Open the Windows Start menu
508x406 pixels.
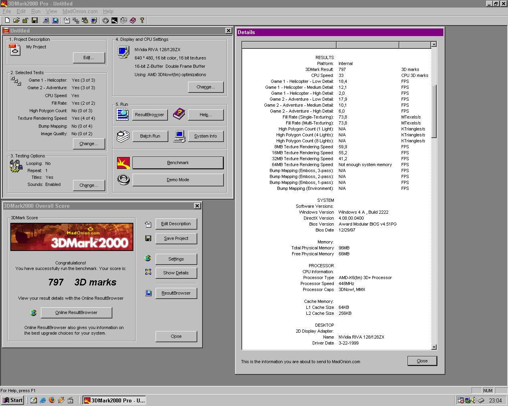click(x=12, y=400)
